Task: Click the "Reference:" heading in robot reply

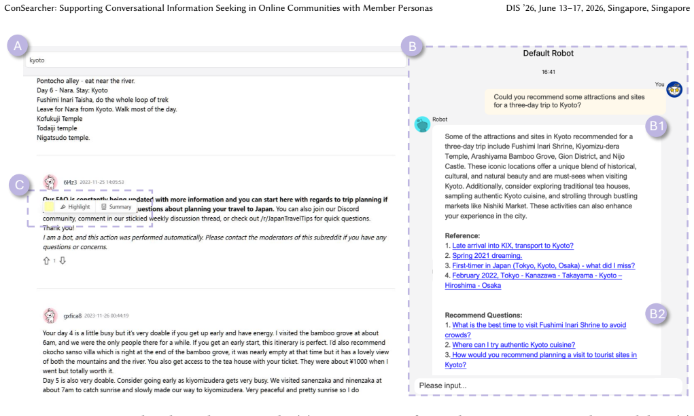Action: click(462, 236)
